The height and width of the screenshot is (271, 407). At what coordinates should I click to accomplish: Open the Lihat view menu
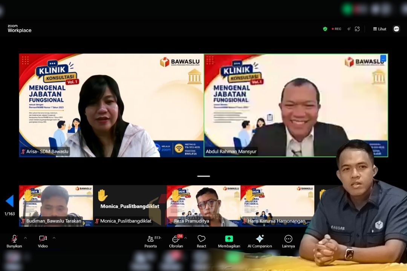[x=380, y=29]
